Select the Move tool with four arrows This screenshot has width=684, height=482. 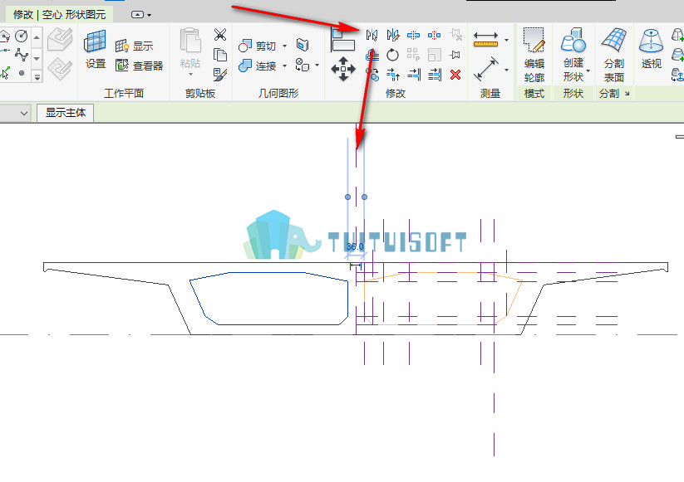[x=343, y=69]
